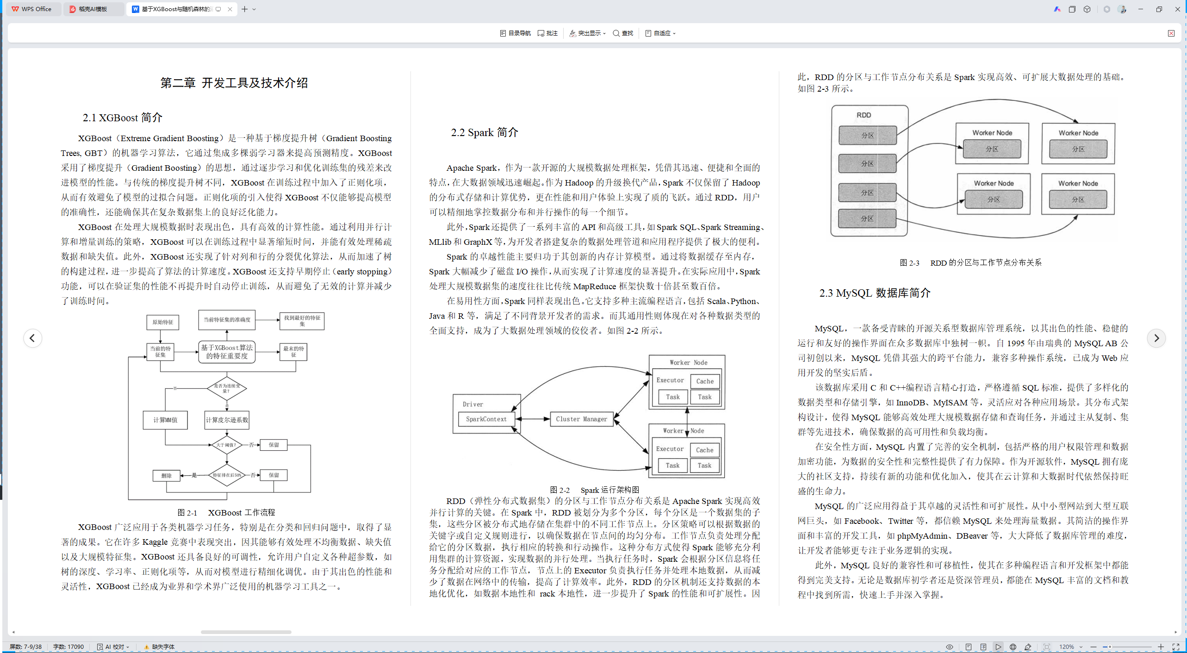Image resolution: width=1187 pixels, height=653 pixels.
Task: Open 目录导航 table of contents navigation
Action: [516, 33]
